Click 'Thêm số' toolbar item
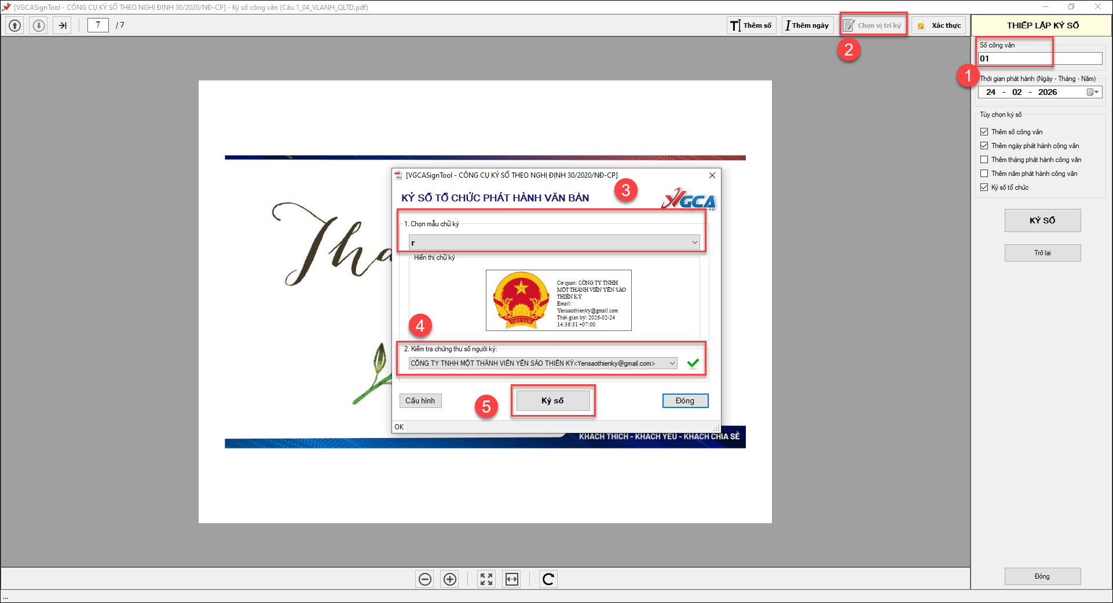Screen dimensions: 1113x603 [751, 25]
